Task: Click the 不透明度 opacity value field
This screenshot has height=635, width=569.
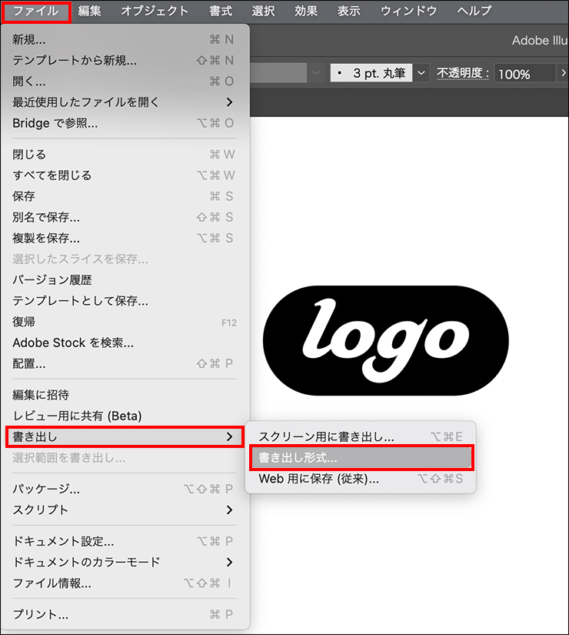Action: 523,74
